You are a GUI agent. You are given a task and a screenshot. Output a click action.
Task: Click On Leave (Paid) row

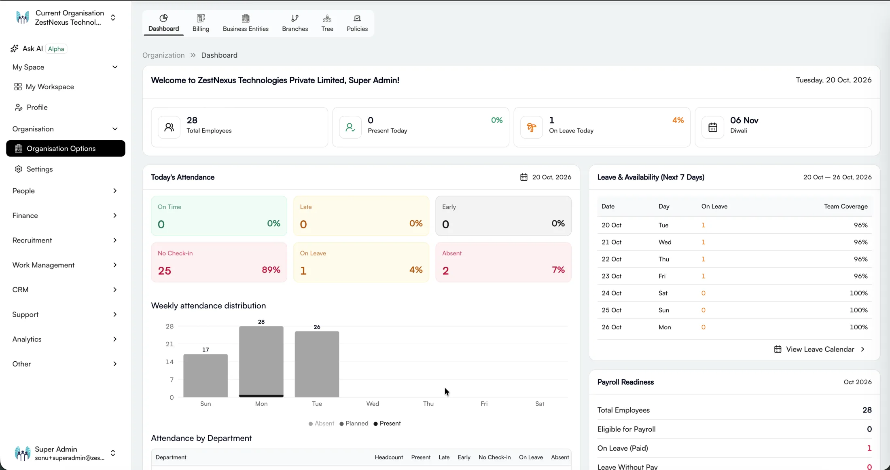coord(734,448)
